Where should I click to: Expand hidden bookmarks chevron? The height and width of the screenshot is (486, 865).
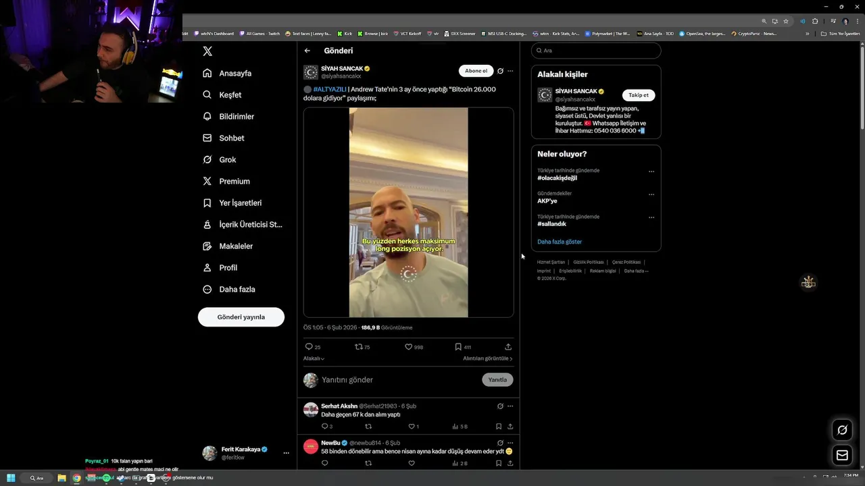807,34
